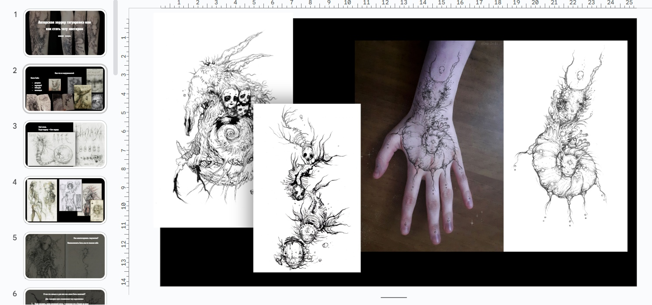This screenshot has height=305, width=652.
Task: Click the vertical ruler beside the slide
Action: [125, 152]
